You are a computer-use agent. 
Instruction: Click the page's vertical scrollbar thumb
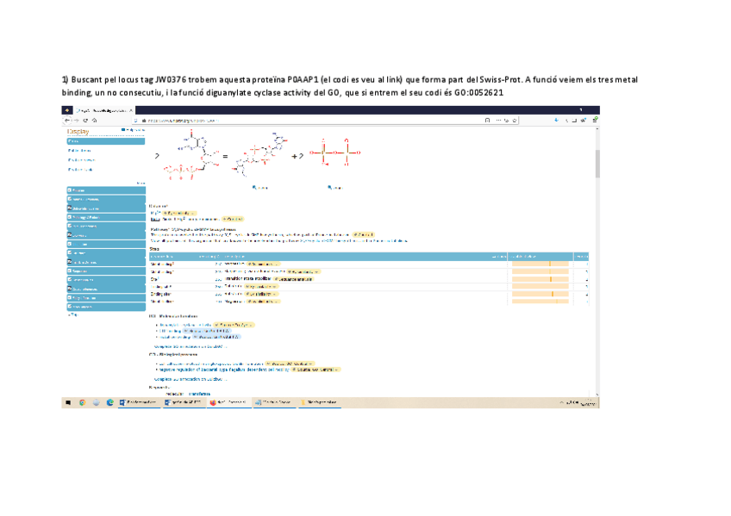tap(597, 159)
